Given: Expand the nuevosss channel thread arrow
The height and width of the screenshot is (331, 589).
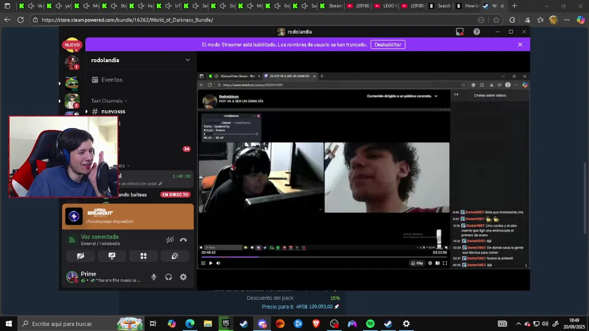Looking at the screenshot, I should [86, 111].
